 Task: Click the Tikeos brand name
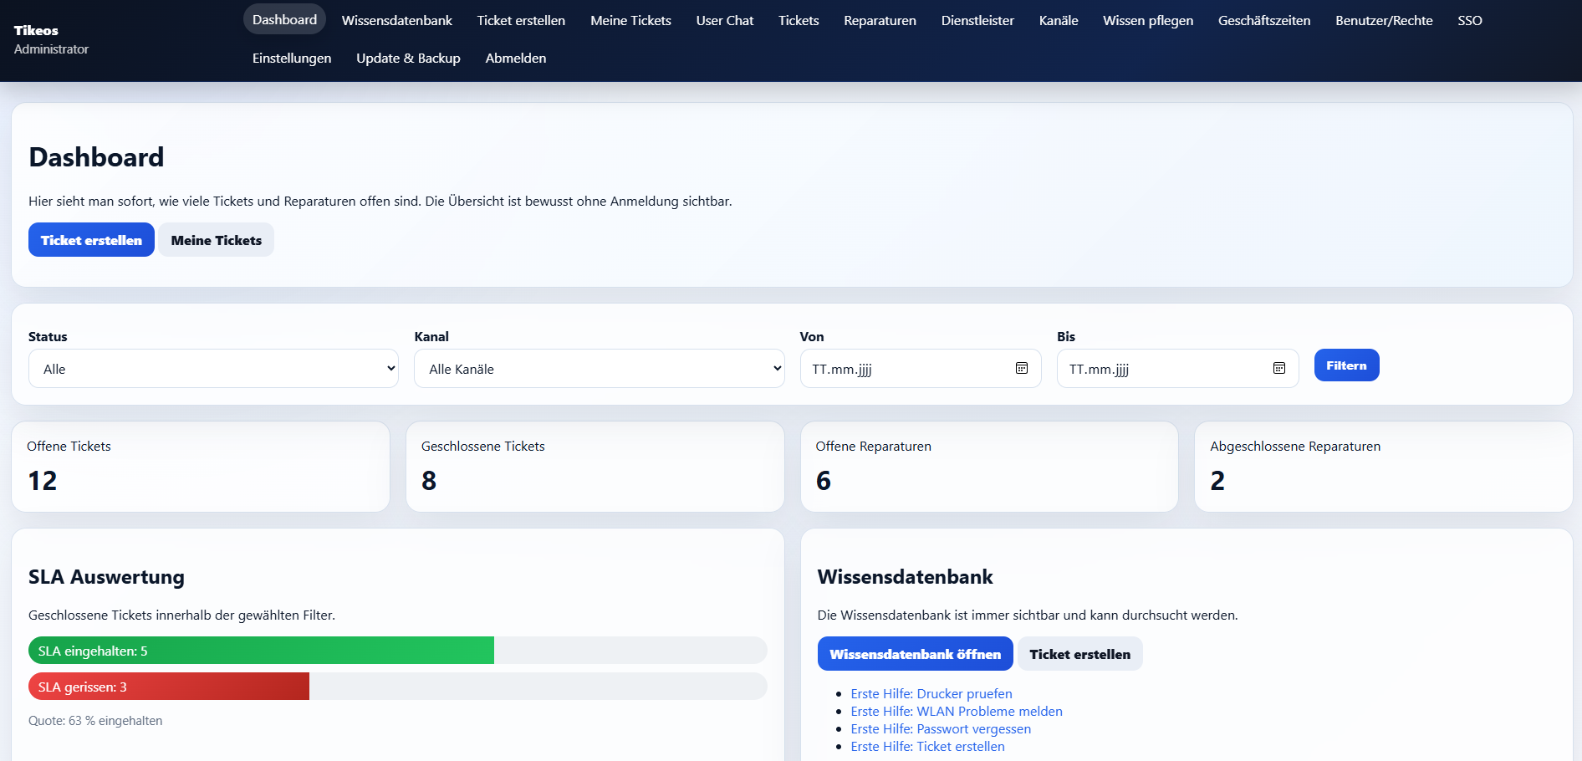point(36,30)
